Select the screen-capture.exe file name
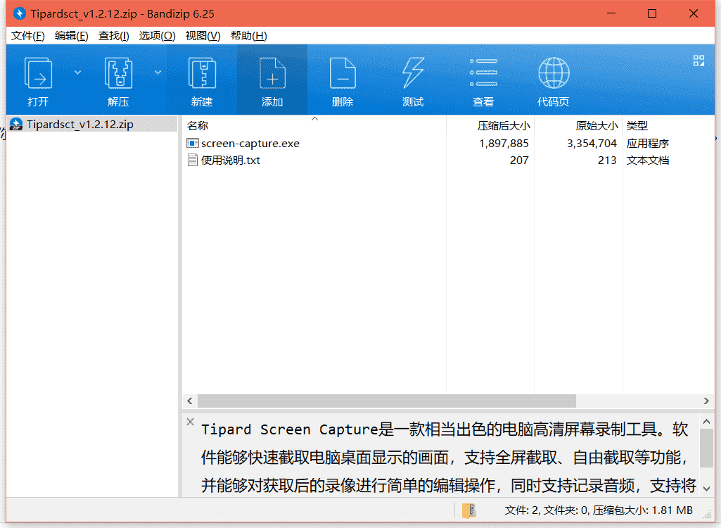This screenshot has width=721, height=528. click(250, 144)
